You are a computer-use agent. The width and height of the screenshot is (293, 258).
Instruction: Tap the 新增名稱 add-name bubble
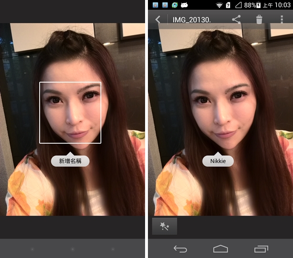70,161
